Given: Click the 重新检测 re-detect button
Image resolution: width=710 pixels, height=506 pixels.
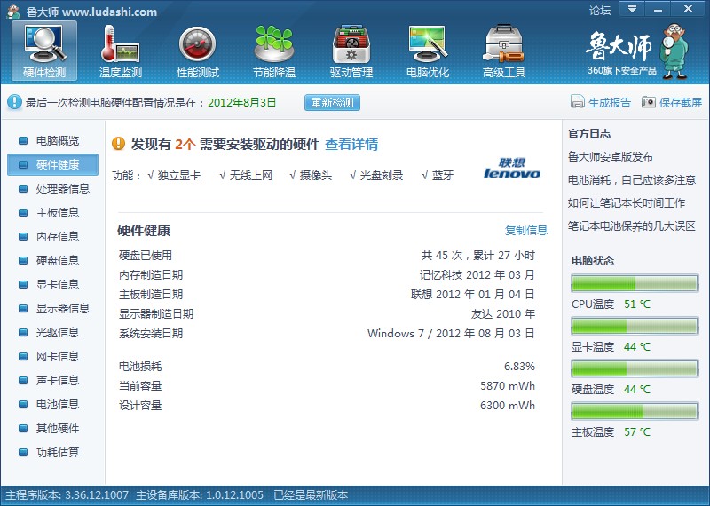Looking at the screenshot, I should pyautogui.click(x=332, y=102).
